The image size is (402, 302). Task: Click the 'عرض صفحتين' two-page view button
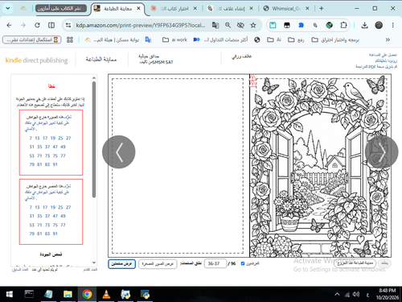coord(121,264)
